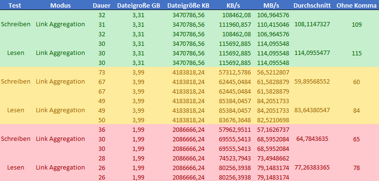Viewport: 379px width, 181px height.
Task: Click the MB/s value 82,5210698
Action: [x=273, y=120]
